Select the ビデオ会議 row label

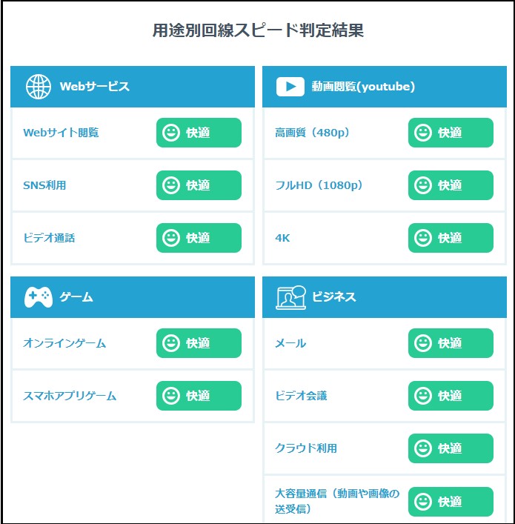click(301, 396)
